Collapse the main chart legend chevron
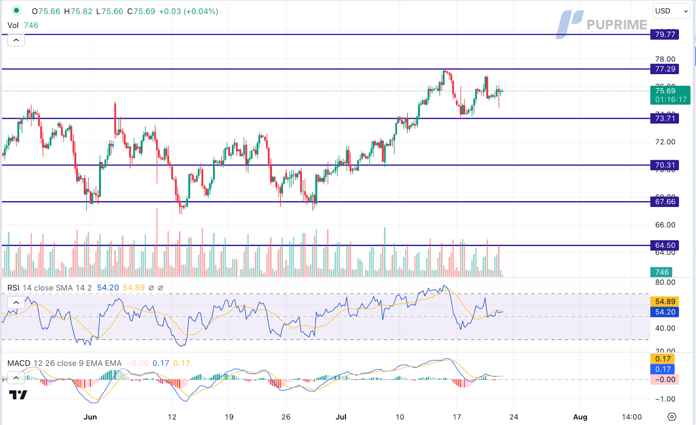Screen dimensions: 696x425 coord(16,40)
